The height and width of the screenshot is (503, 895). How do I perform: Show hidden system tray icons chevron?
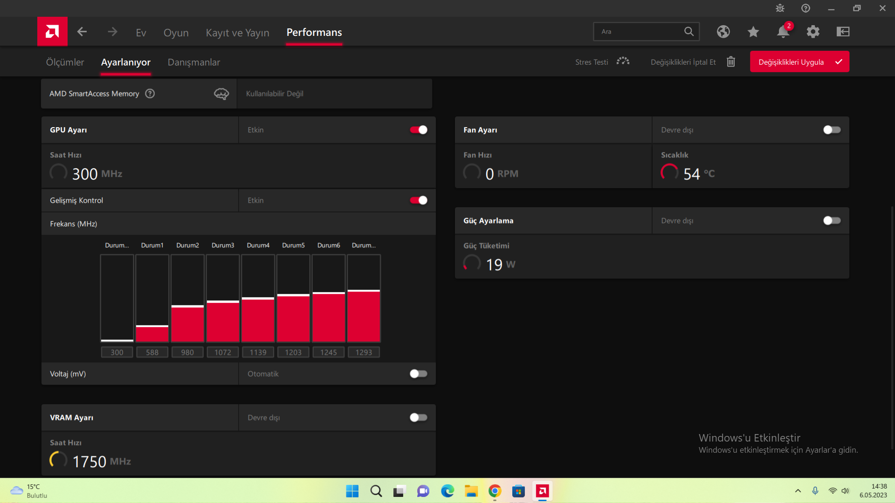798,491
